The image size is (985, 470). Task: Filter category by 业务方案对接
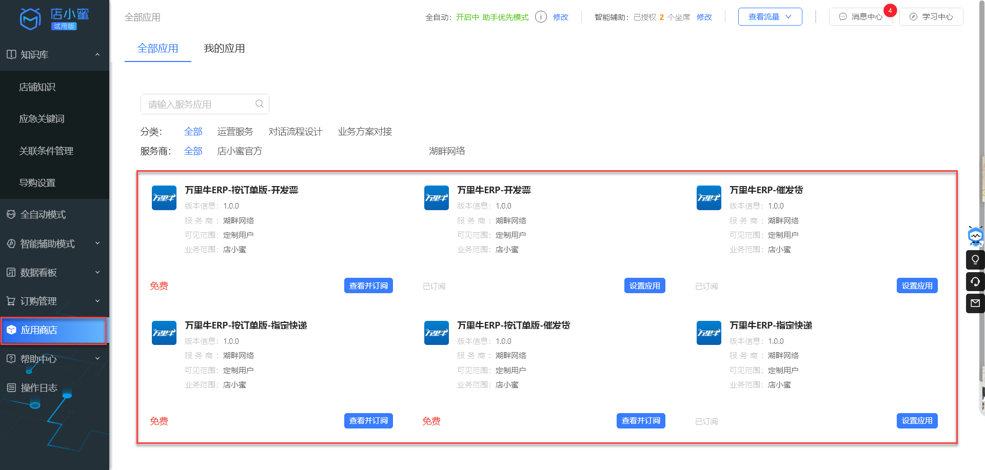pos(365,132)
